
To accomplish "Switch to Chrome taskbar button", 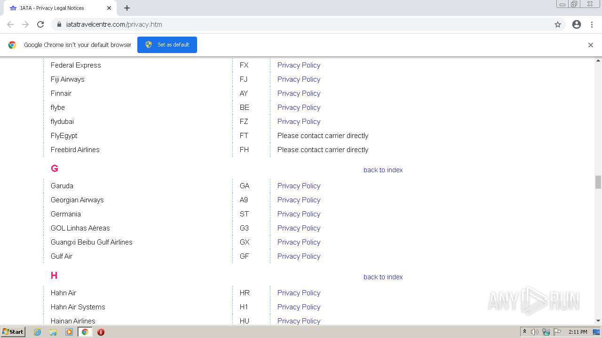I will pos(85,332).
